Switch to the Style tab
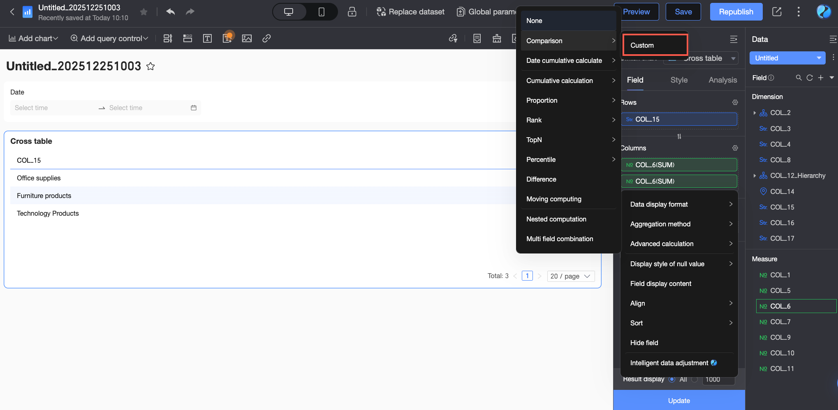 [x=679, y=80]
